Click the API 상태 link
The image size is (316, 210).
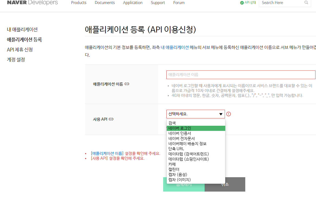[250, 3]
